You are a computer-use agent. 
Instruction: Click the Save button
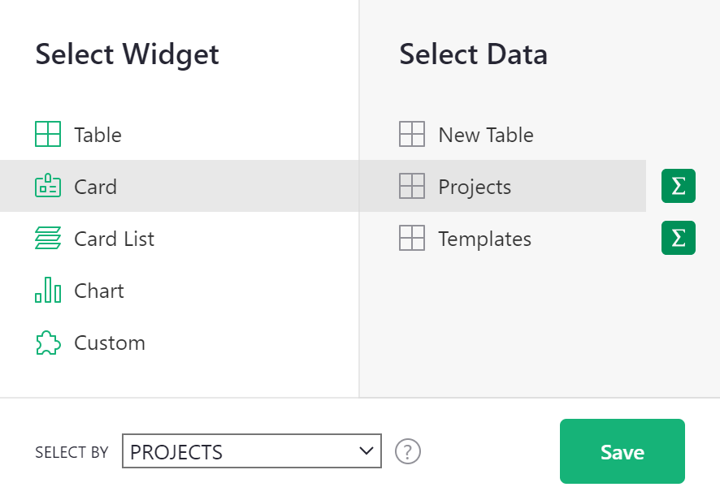click(x=622, y=451)
